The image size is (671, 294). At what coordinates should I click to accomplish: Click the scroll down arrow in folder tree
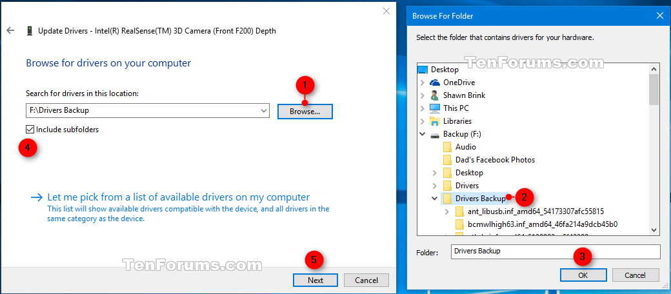[654, 230]
